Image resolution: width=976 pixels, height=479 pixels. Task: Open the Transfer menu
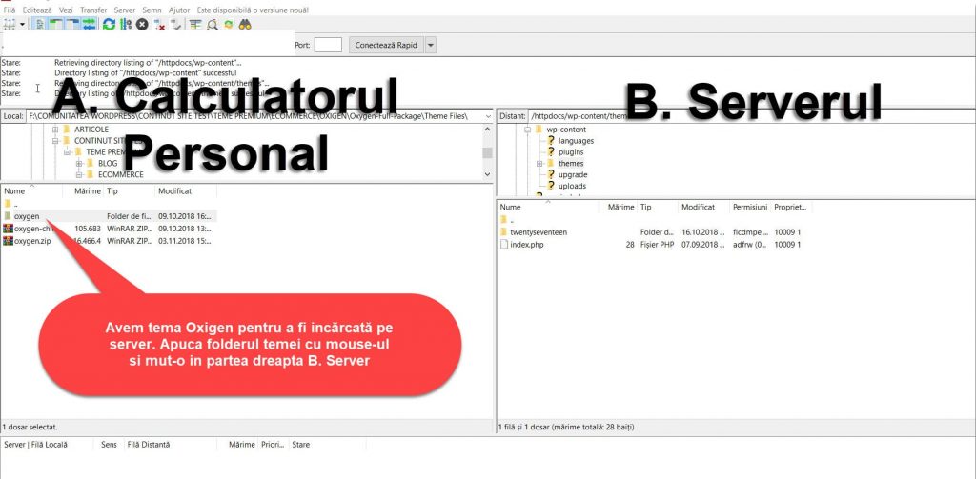point(93,10)
